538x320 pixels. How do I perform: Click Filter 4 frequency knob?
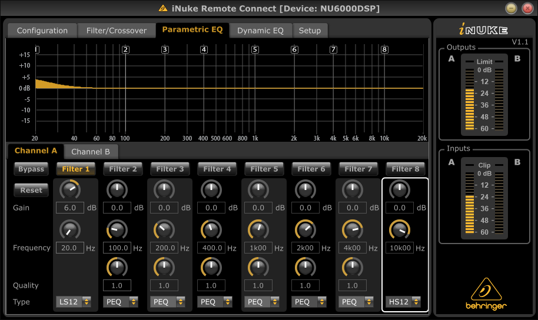(211, 230)
